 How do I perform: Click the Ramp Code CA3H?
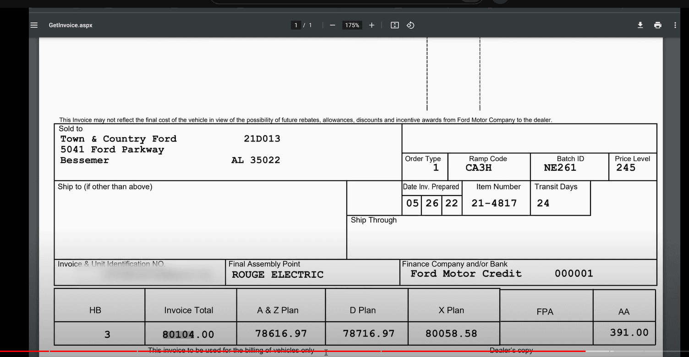coord(479,168)
